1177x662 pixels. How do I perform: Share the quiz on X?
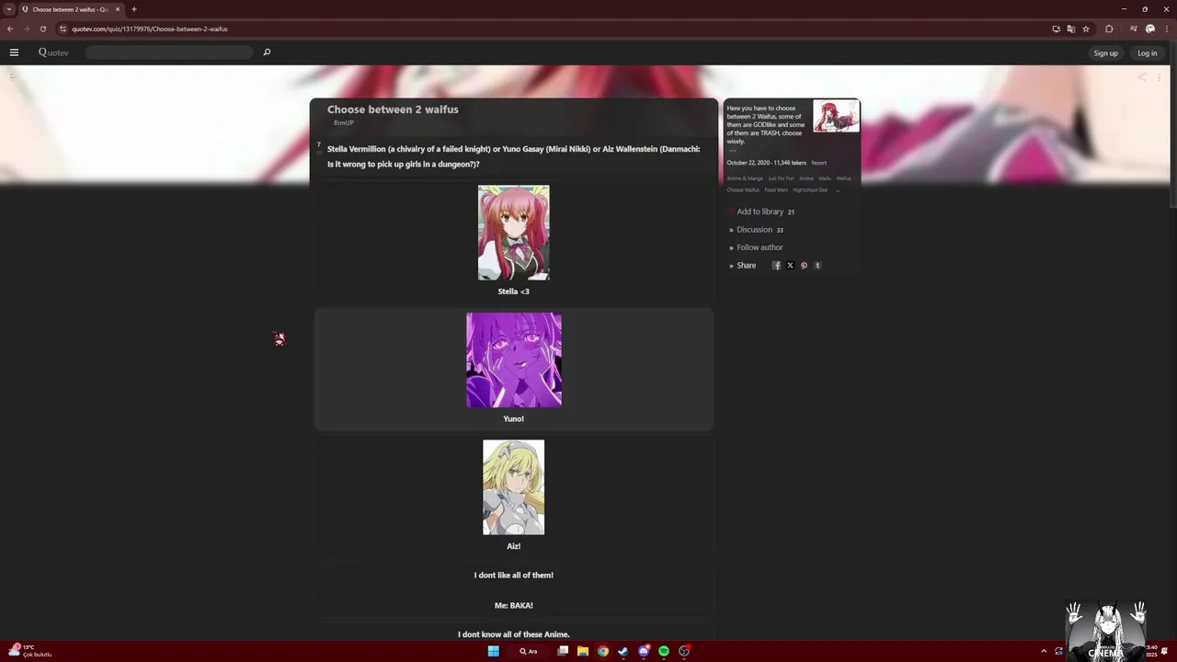[x=790, y=266]
